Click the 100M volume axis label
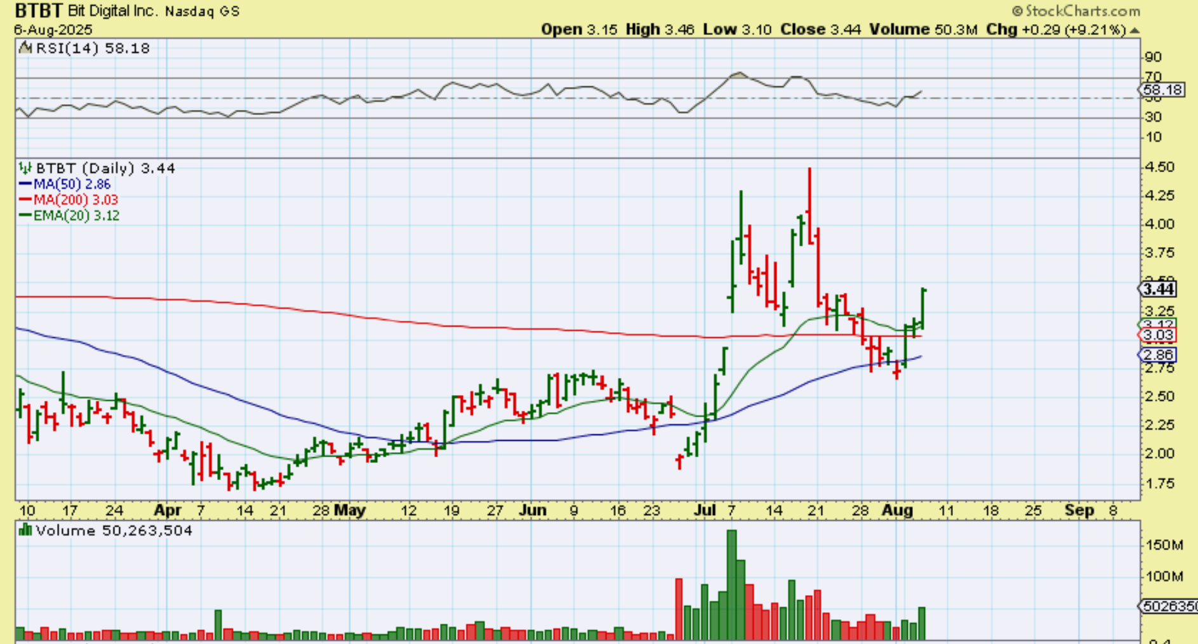 tap(1164, 577)
